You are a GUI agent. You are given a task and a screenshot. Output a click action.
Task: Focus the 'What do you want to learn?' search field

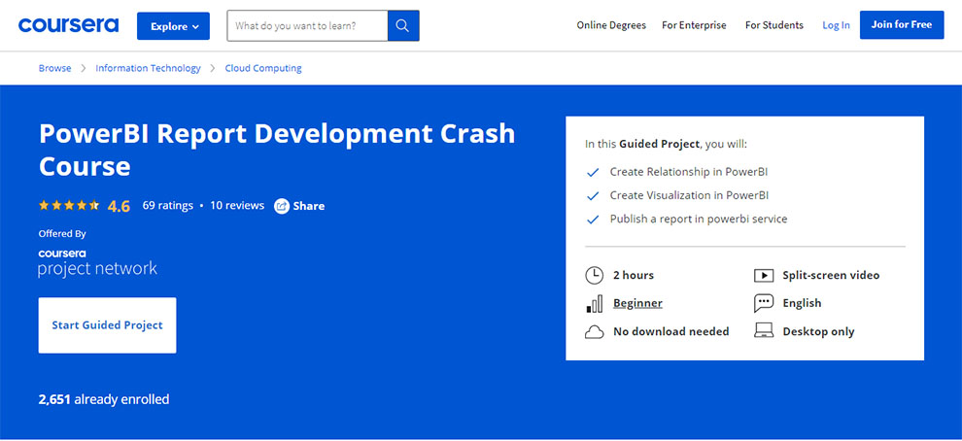point(307,26)
